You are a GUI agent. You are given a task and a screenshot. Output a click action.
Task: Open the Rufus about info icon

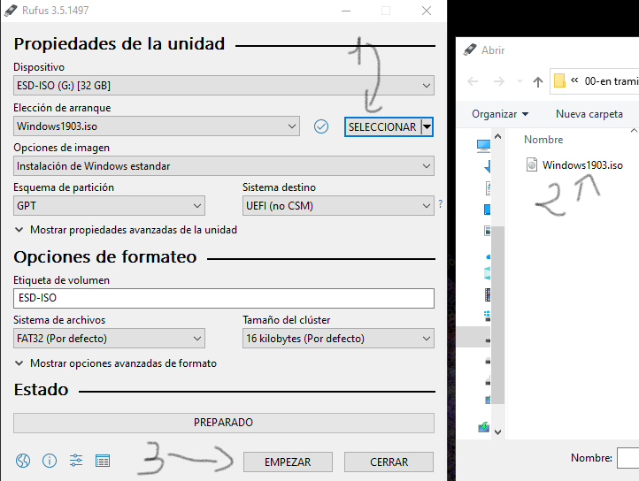[50, 461]
